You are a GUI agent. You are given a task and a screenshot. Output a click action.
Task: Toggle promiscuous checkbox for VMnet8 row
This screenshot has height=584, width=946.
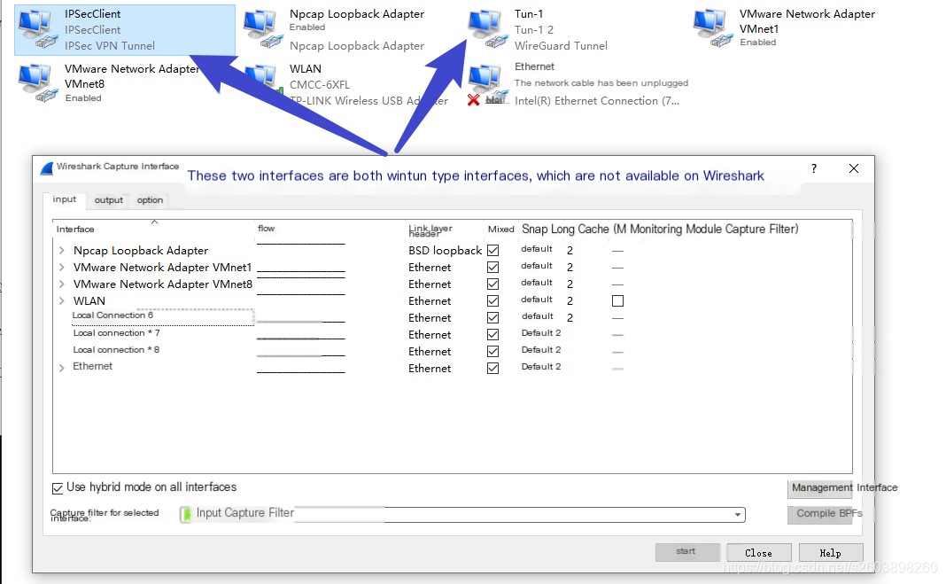tap(492, 284)
